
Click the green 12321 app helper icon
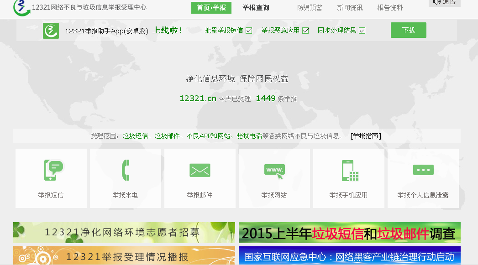[x=51, y=31]
